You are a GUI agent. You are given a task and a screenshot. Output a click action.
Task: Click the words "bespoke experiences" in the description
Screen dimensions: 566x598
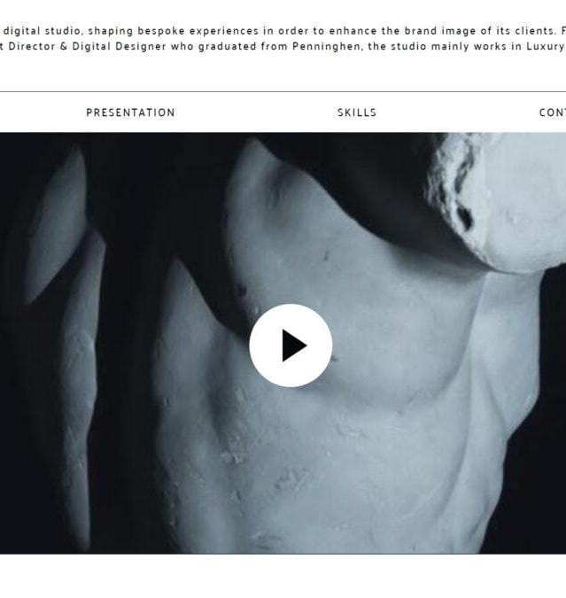198,31
